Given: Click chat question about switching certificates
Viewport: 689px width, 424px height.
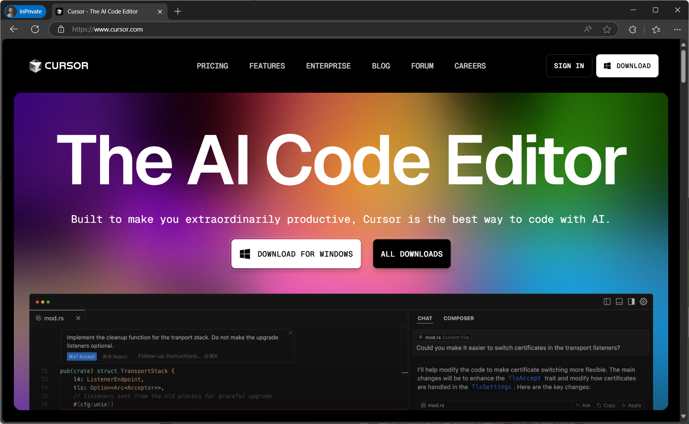Looking at the screenshot, I should 518,348.
